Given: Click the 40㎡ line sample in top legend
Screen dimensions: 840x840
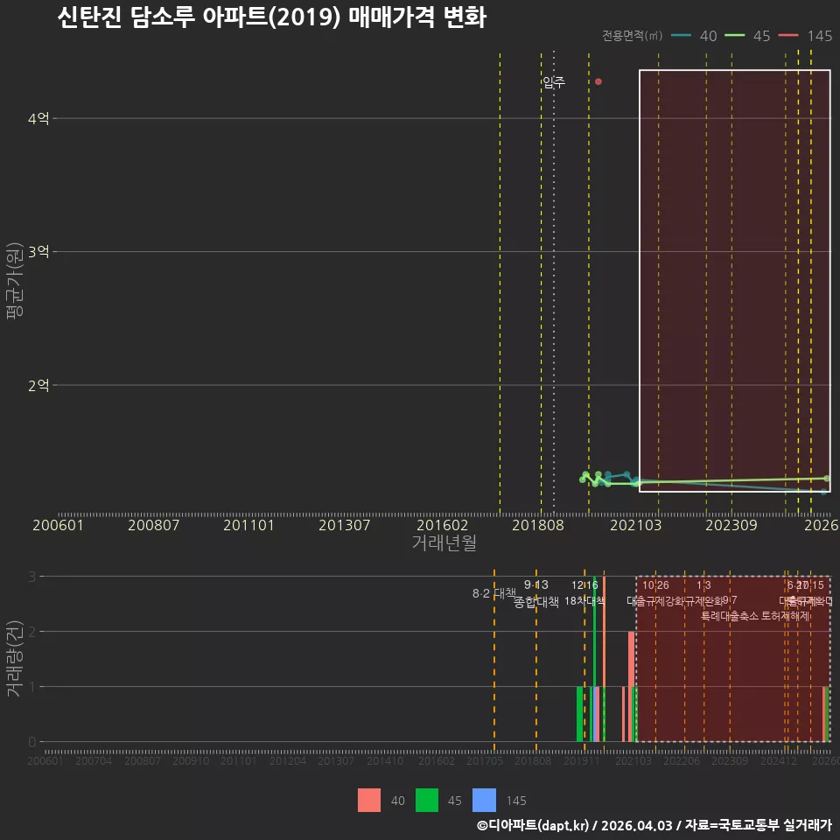Looking at the screenshot, I should pos(681,36).
